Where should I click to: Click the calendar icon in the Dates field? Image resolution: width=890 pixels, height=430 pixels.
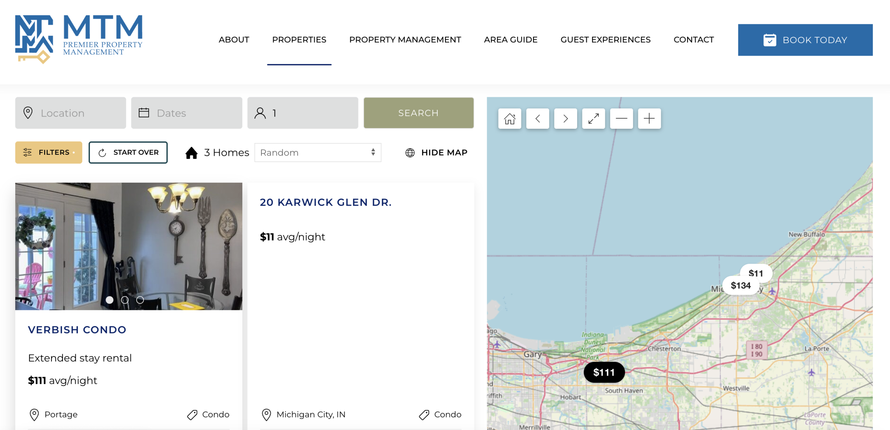(x=144, y=112)
